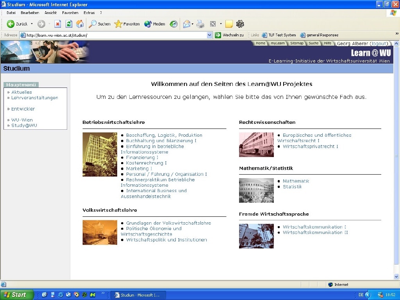Refresh the page with the reload icon

coord(69,24)
